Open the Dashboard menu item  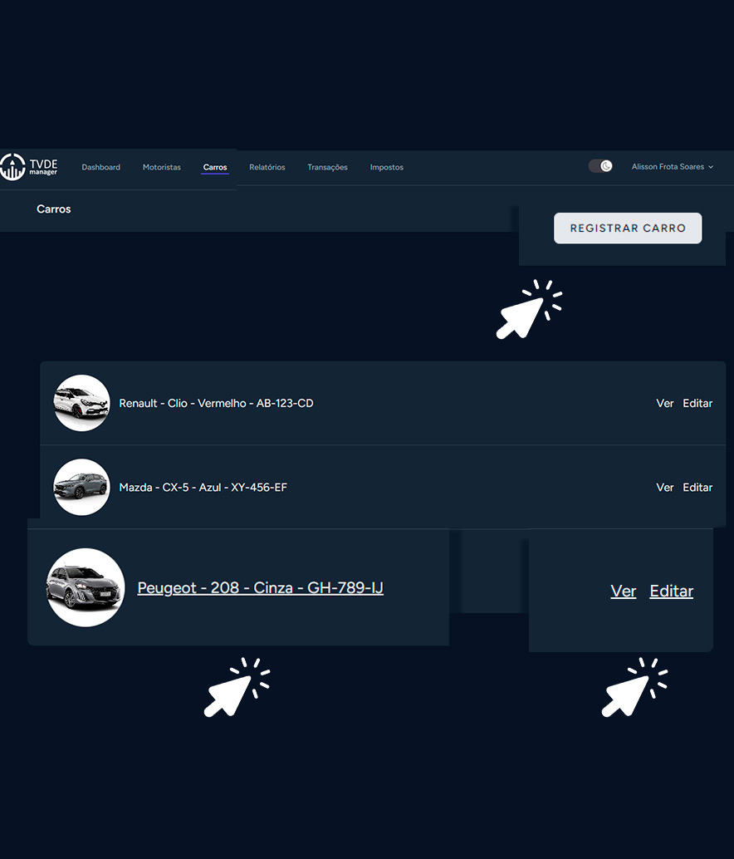click(x=100, y=167)
